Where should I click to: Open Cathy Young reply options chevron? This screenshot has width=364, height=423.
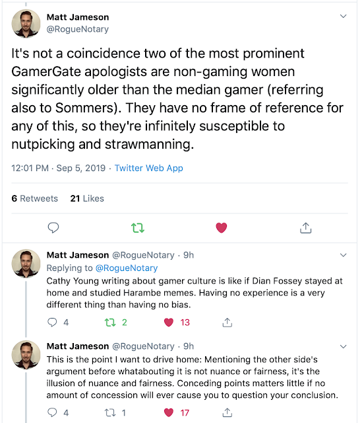[343, 255]
